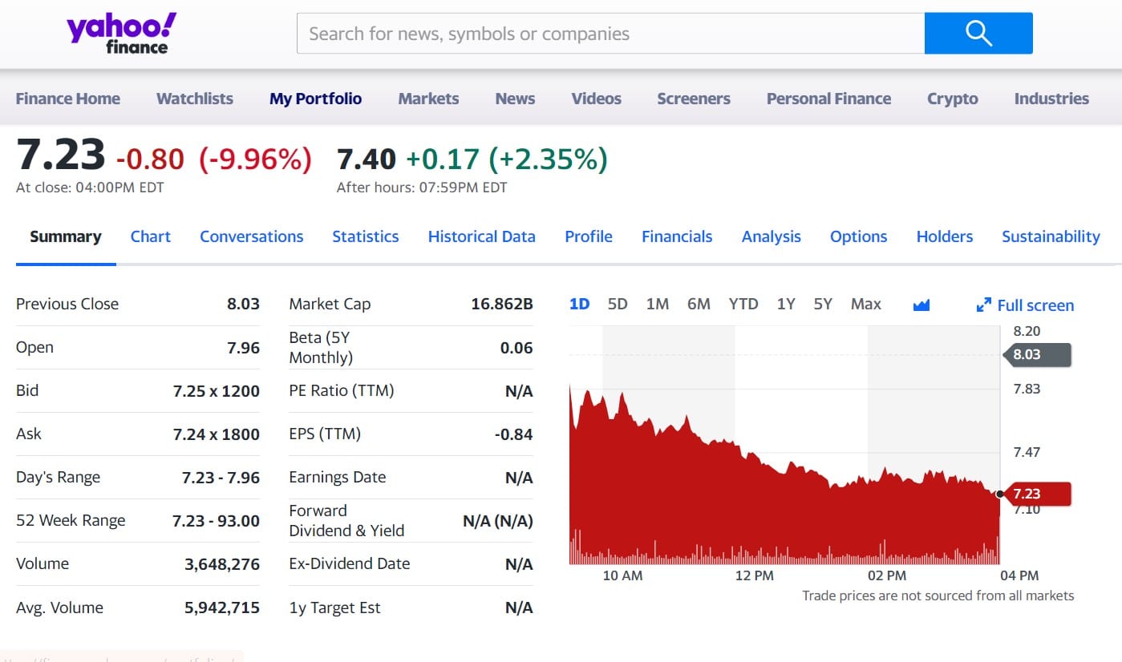This screenshot has height=662, width=1122.
Task: Open the Markets navigation menu
Action: point(428,99)
